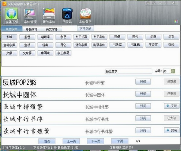Image resolution: width=181 pixels, height=151 pixels.
Task: Select the 超研泽 font category
Action: click(45, 37)
